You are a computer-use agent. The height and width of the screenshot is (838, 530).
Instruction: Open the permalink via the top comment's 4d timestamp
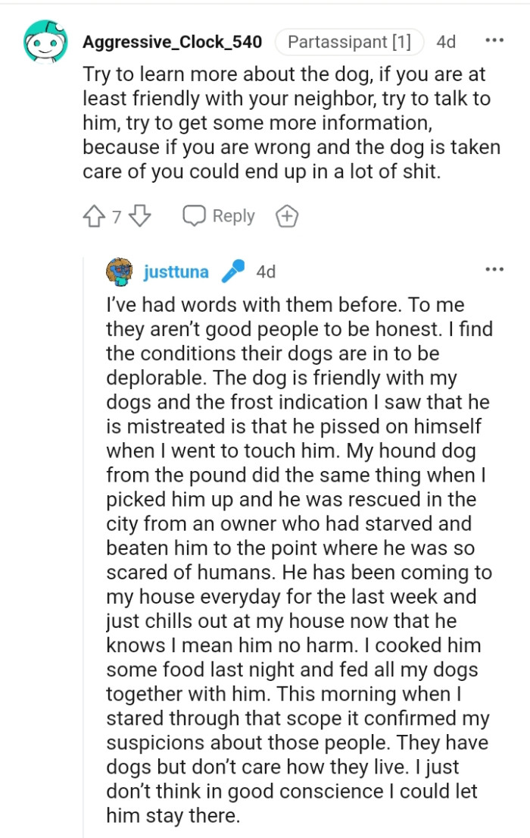[445, 42]
